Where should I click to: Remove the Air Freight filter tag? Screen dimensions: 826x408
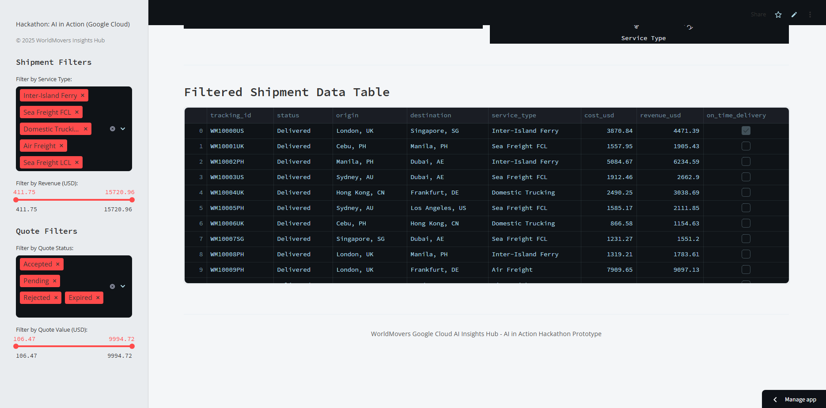tap(61, 146)
